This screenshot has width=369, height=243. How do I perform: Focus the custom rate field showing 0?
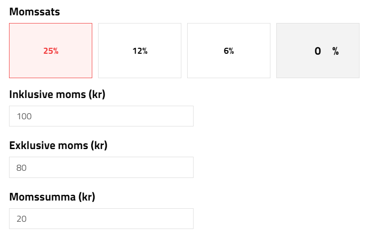pos(318,51)
